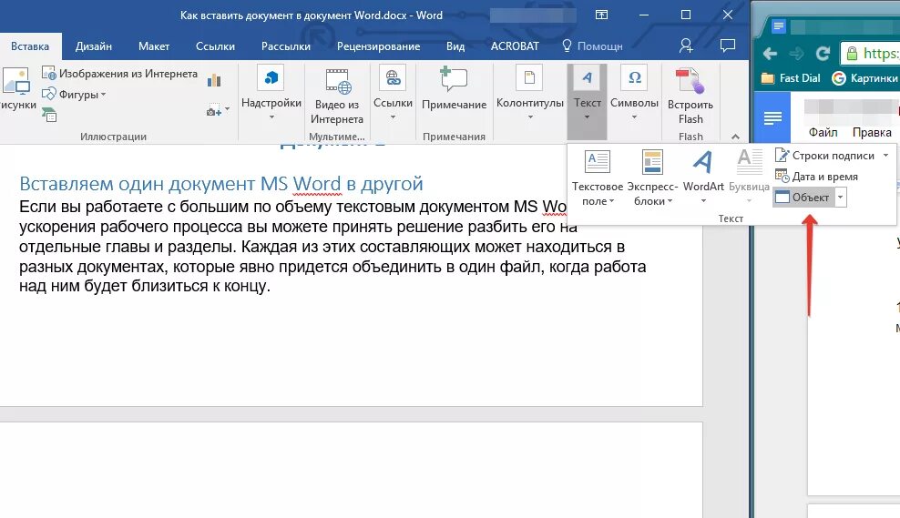Expand the Объект dropdown arrow

[x=840, y=198]
